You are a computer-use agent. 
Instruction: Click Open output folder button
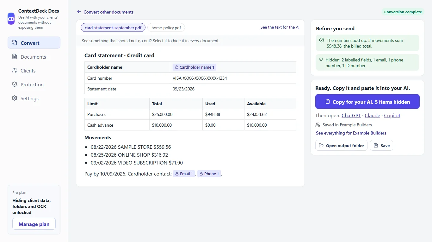tap(341, 146)
